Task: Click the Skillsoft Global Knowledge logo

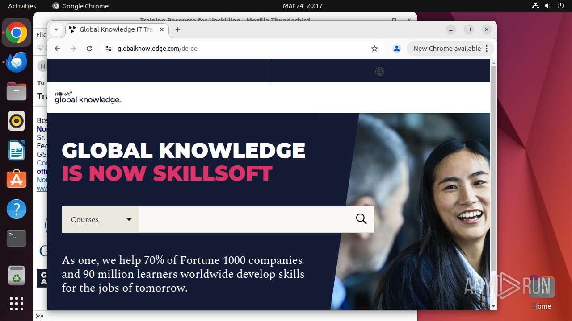Action: (x=88, y=98)
